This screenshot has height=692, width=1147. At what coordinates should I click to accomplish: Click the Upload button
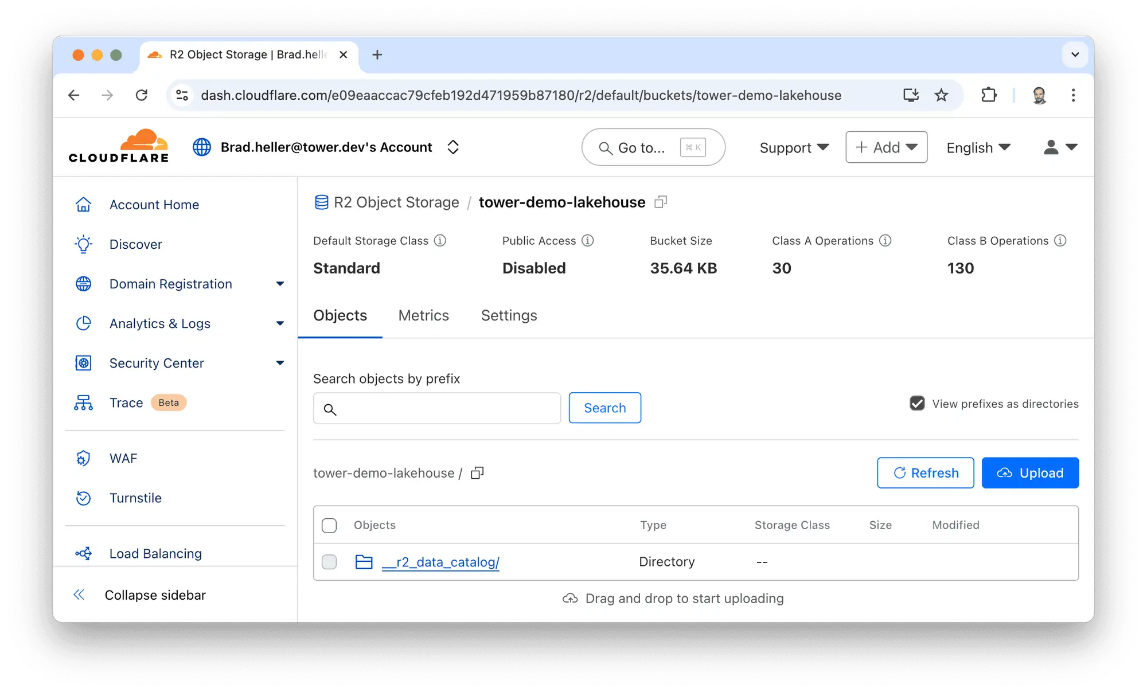[1030, 473]
